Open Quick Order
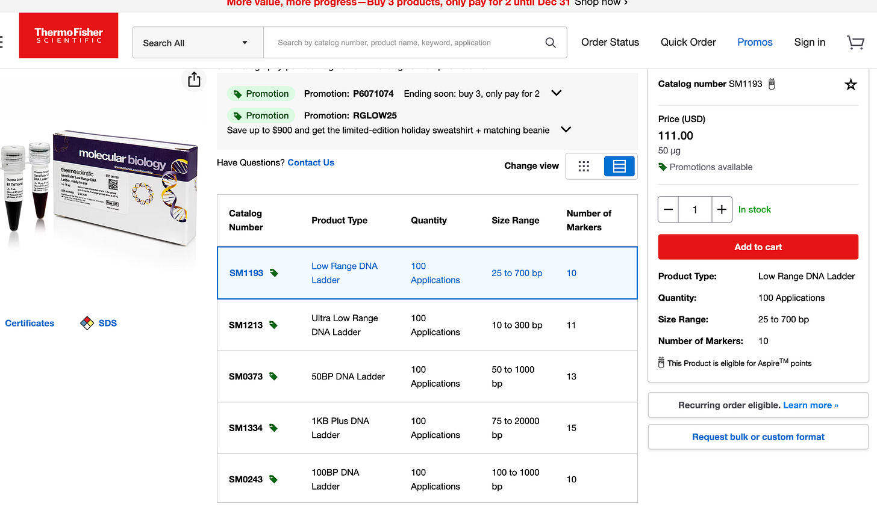Image resolution: width=877 pixels, height=516 pixels. coord(688,42)
